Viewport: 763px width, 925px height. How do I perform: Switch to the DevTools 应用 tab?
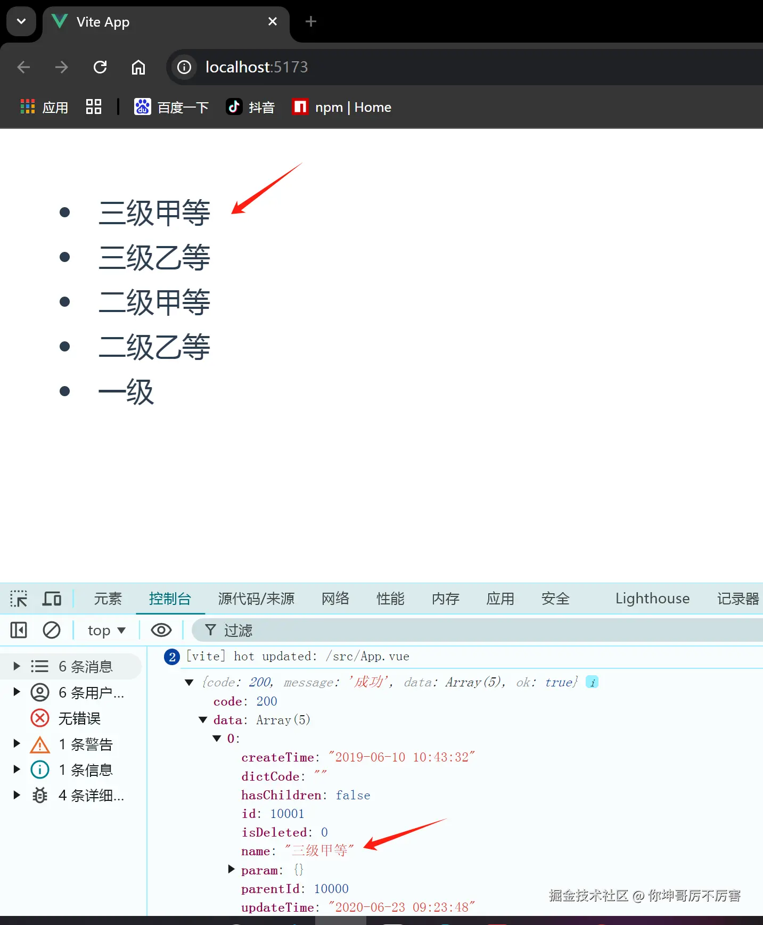pyautogui.click(x=501, y=599)
